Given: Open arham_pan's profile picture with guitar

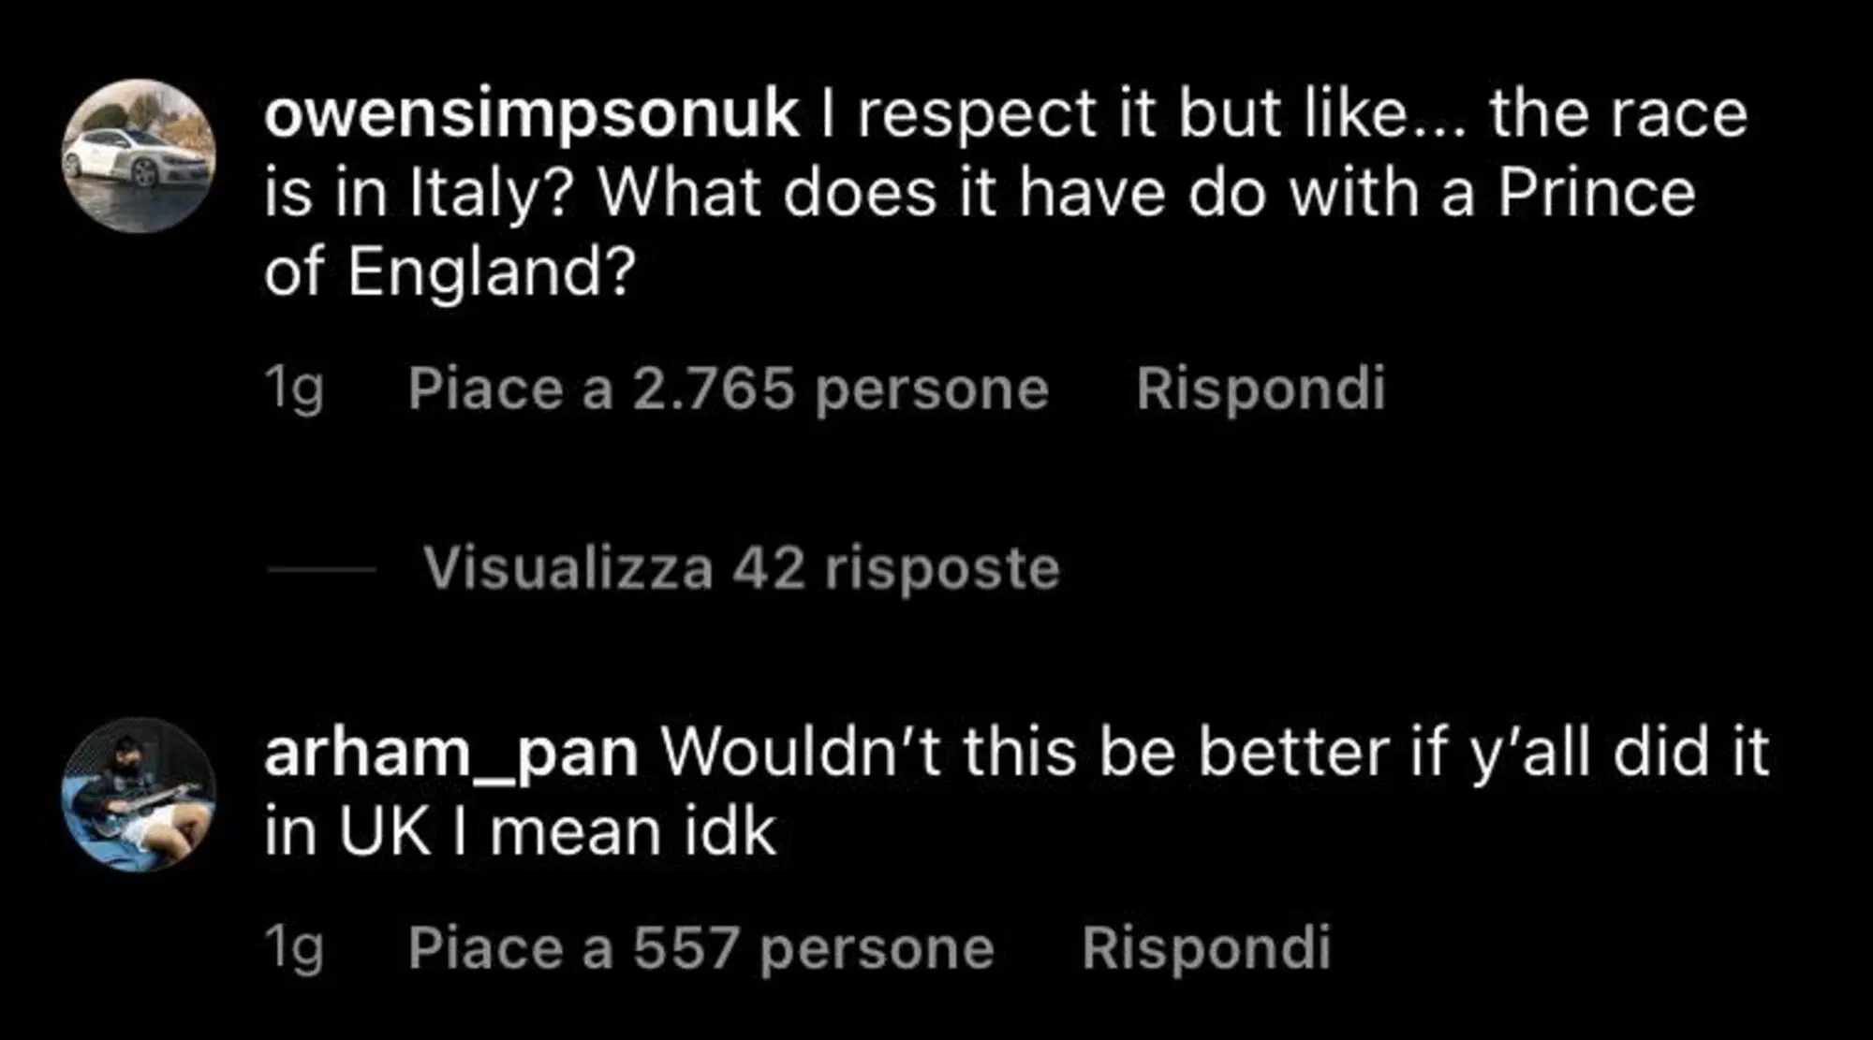Looking at the screenshot, I should pyautogui.click(x=139, y=795).
